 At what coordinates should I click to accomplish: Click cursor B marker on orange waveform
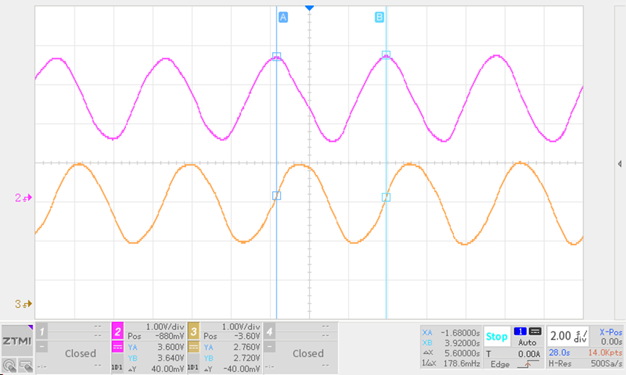click(386, 197)
